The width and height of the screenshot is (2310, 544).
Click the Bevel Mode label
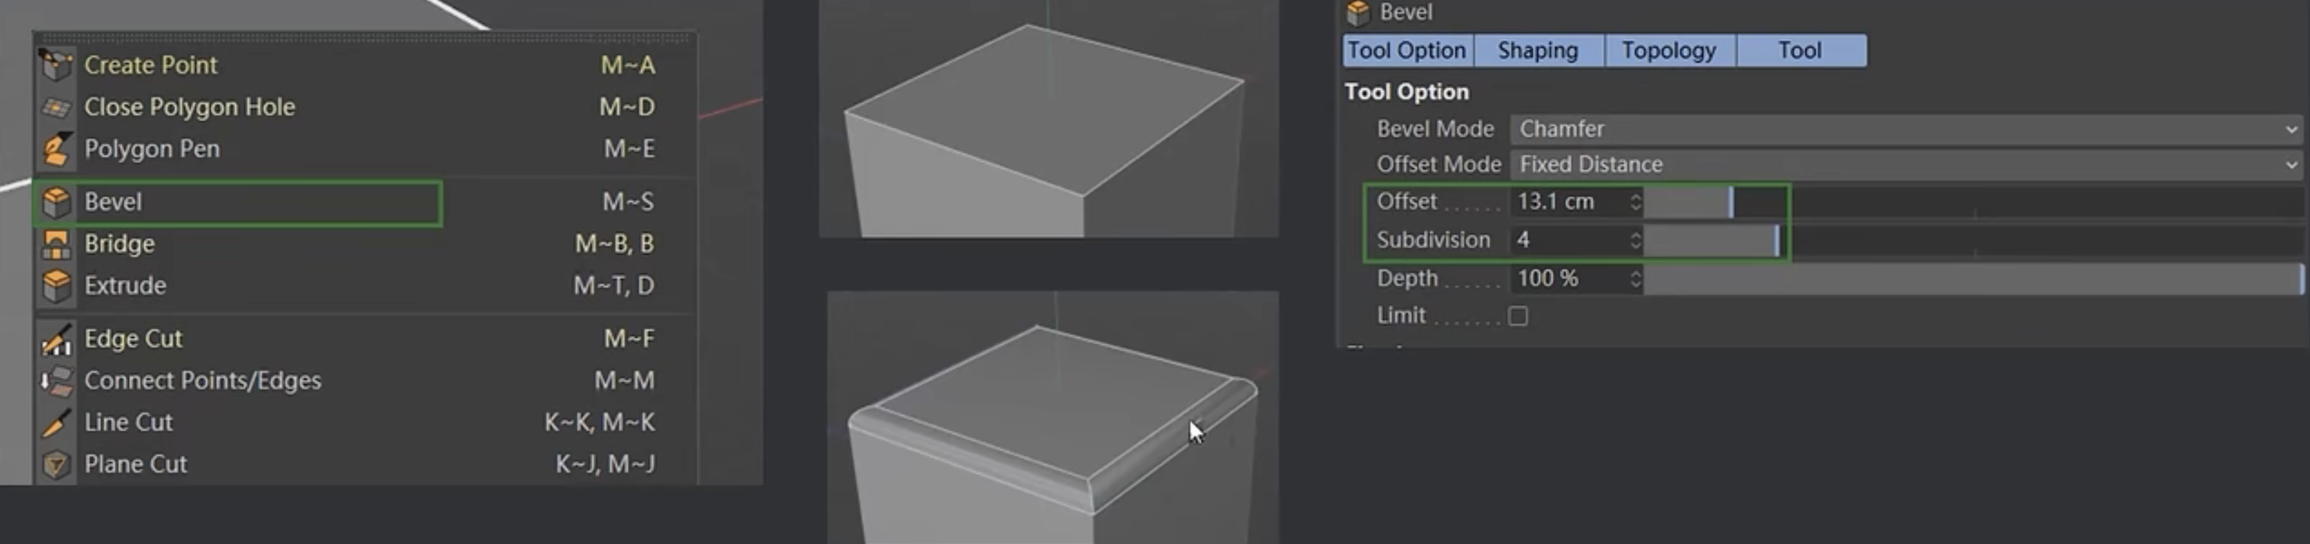(x=1436, y=129)
